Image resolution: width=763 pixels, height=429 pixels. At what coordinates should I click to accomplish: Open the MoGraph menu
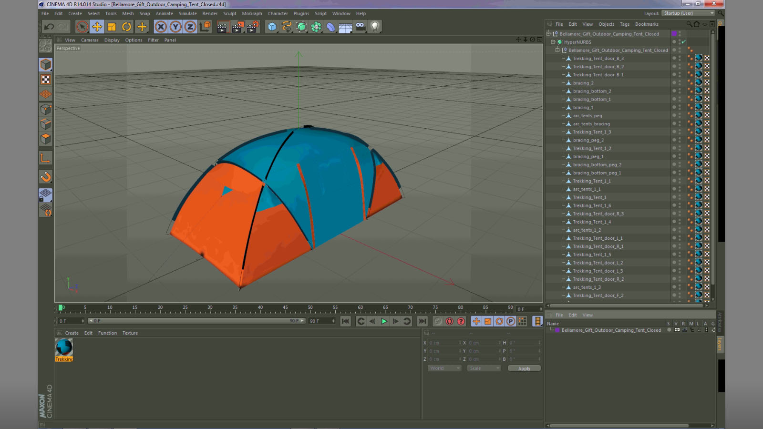pyautogui.click(x=252, y=14)
